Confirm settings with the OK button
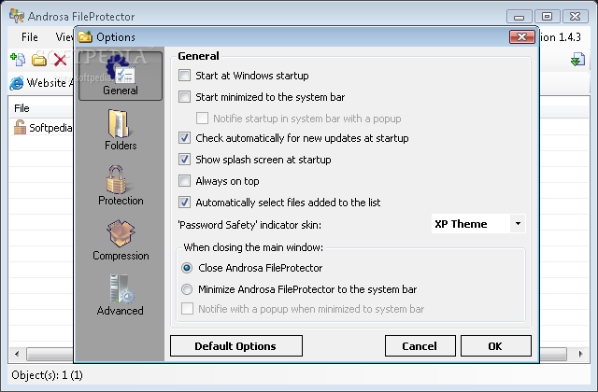Image resolution: width=598 pixels, height=392 pixels. coord(496,346)
